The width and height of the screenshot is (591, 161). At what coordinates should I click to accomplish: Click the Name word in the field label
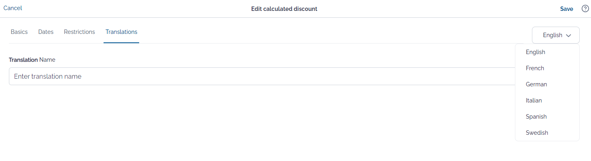click(x=47, y=60)
